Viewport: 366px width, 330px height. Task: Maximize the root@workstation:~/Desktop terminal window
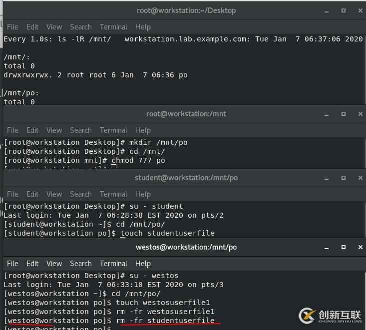click(344, 10)
